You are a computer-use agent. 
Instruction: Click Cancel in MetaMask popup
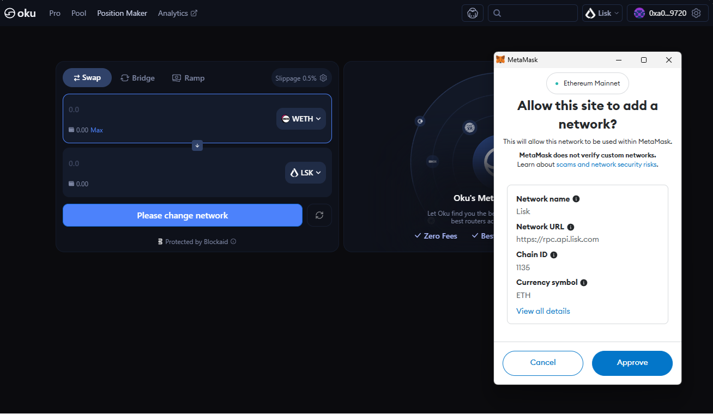543,363
